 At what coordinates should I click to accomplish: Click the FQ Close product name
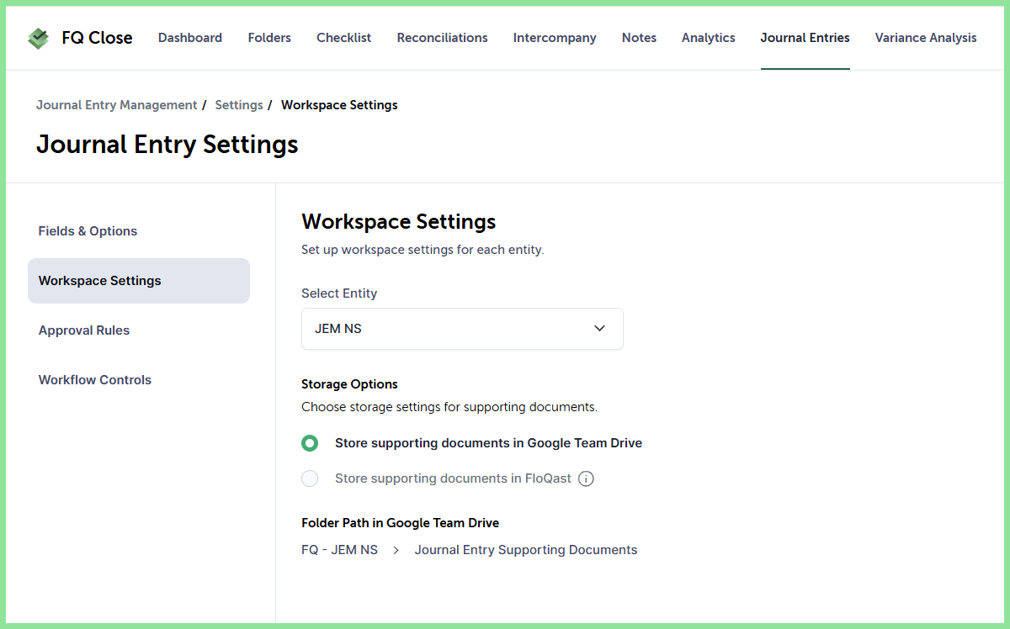coord(97,38)
